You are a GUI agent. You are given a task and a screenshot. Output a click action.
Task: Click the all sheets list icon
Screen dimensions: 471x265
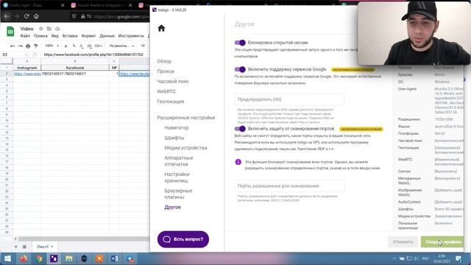click(24, 247)
